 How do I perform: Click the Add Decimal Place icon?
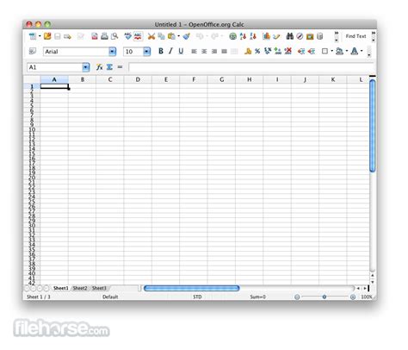(278, 51)
